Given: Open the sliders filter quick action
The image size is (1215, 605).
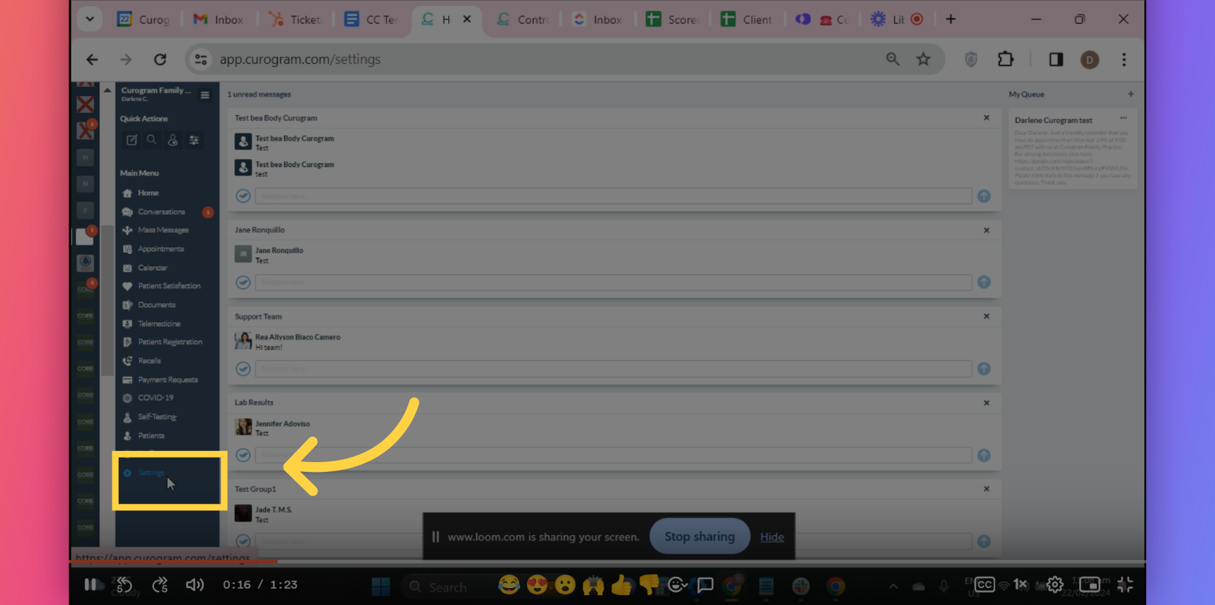Looking at the screenshot, I should [x=194, y=140].
